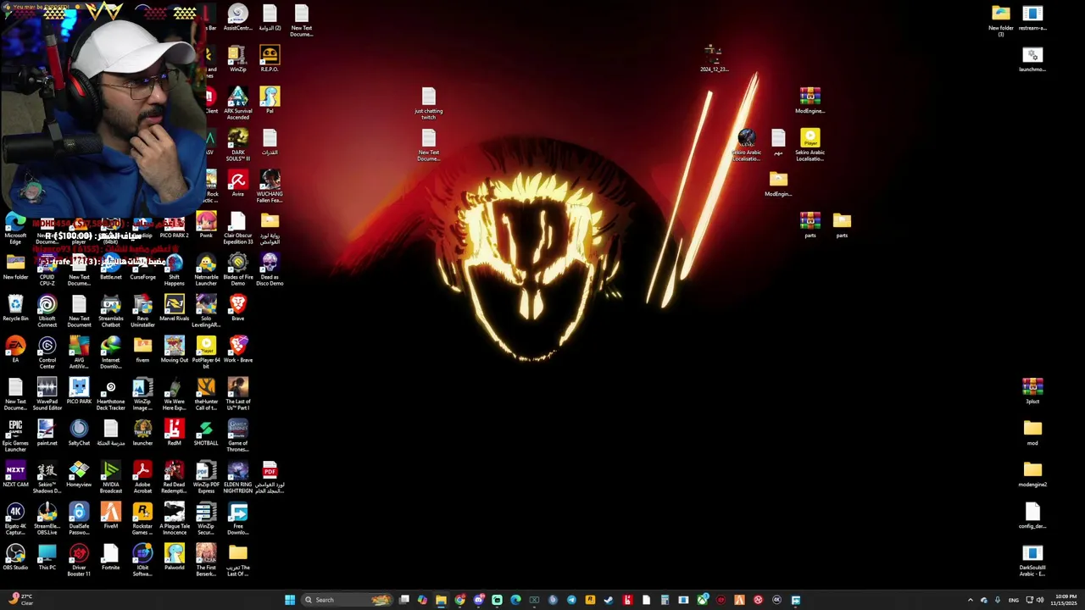Open the Windows Start menu
The height and width of the screenshot is (610, 1085).
click(x=290, y=600)
